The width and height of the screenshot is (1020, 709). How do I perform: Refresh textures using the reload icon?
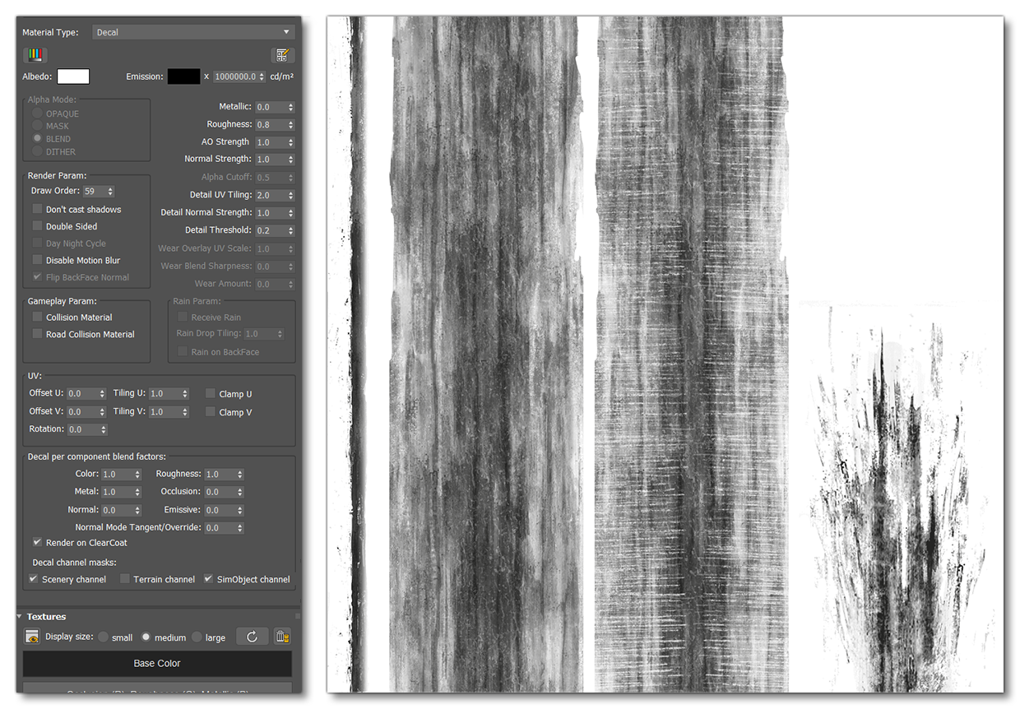click(x=252, y=636)
